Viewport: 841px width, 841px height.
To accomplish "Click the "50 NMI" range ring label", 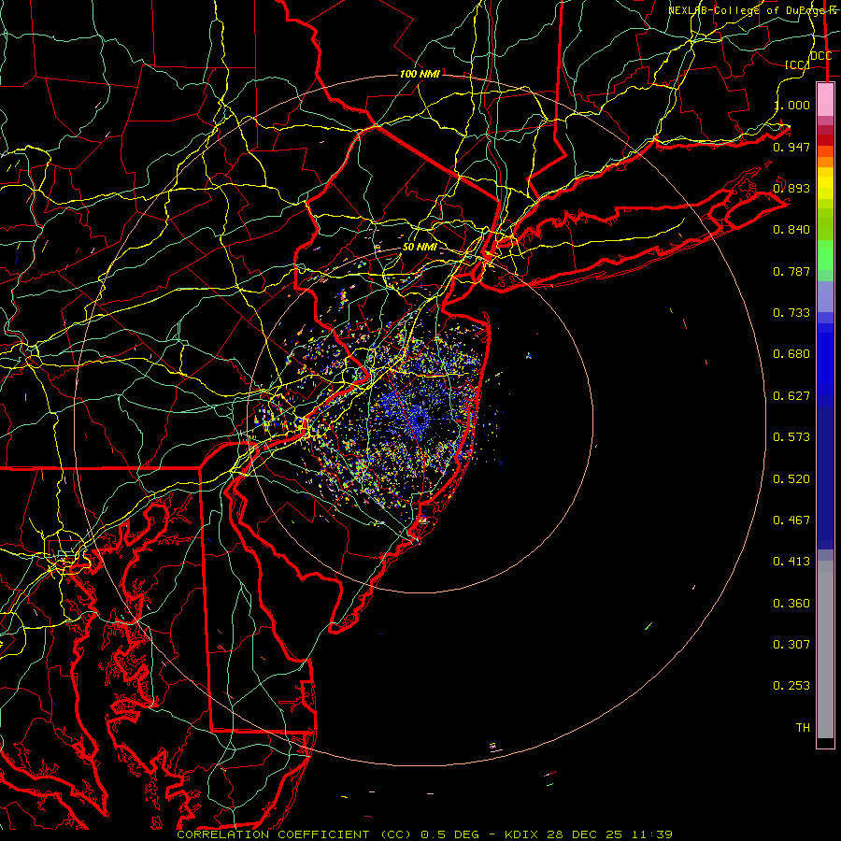I will [420, 247].
